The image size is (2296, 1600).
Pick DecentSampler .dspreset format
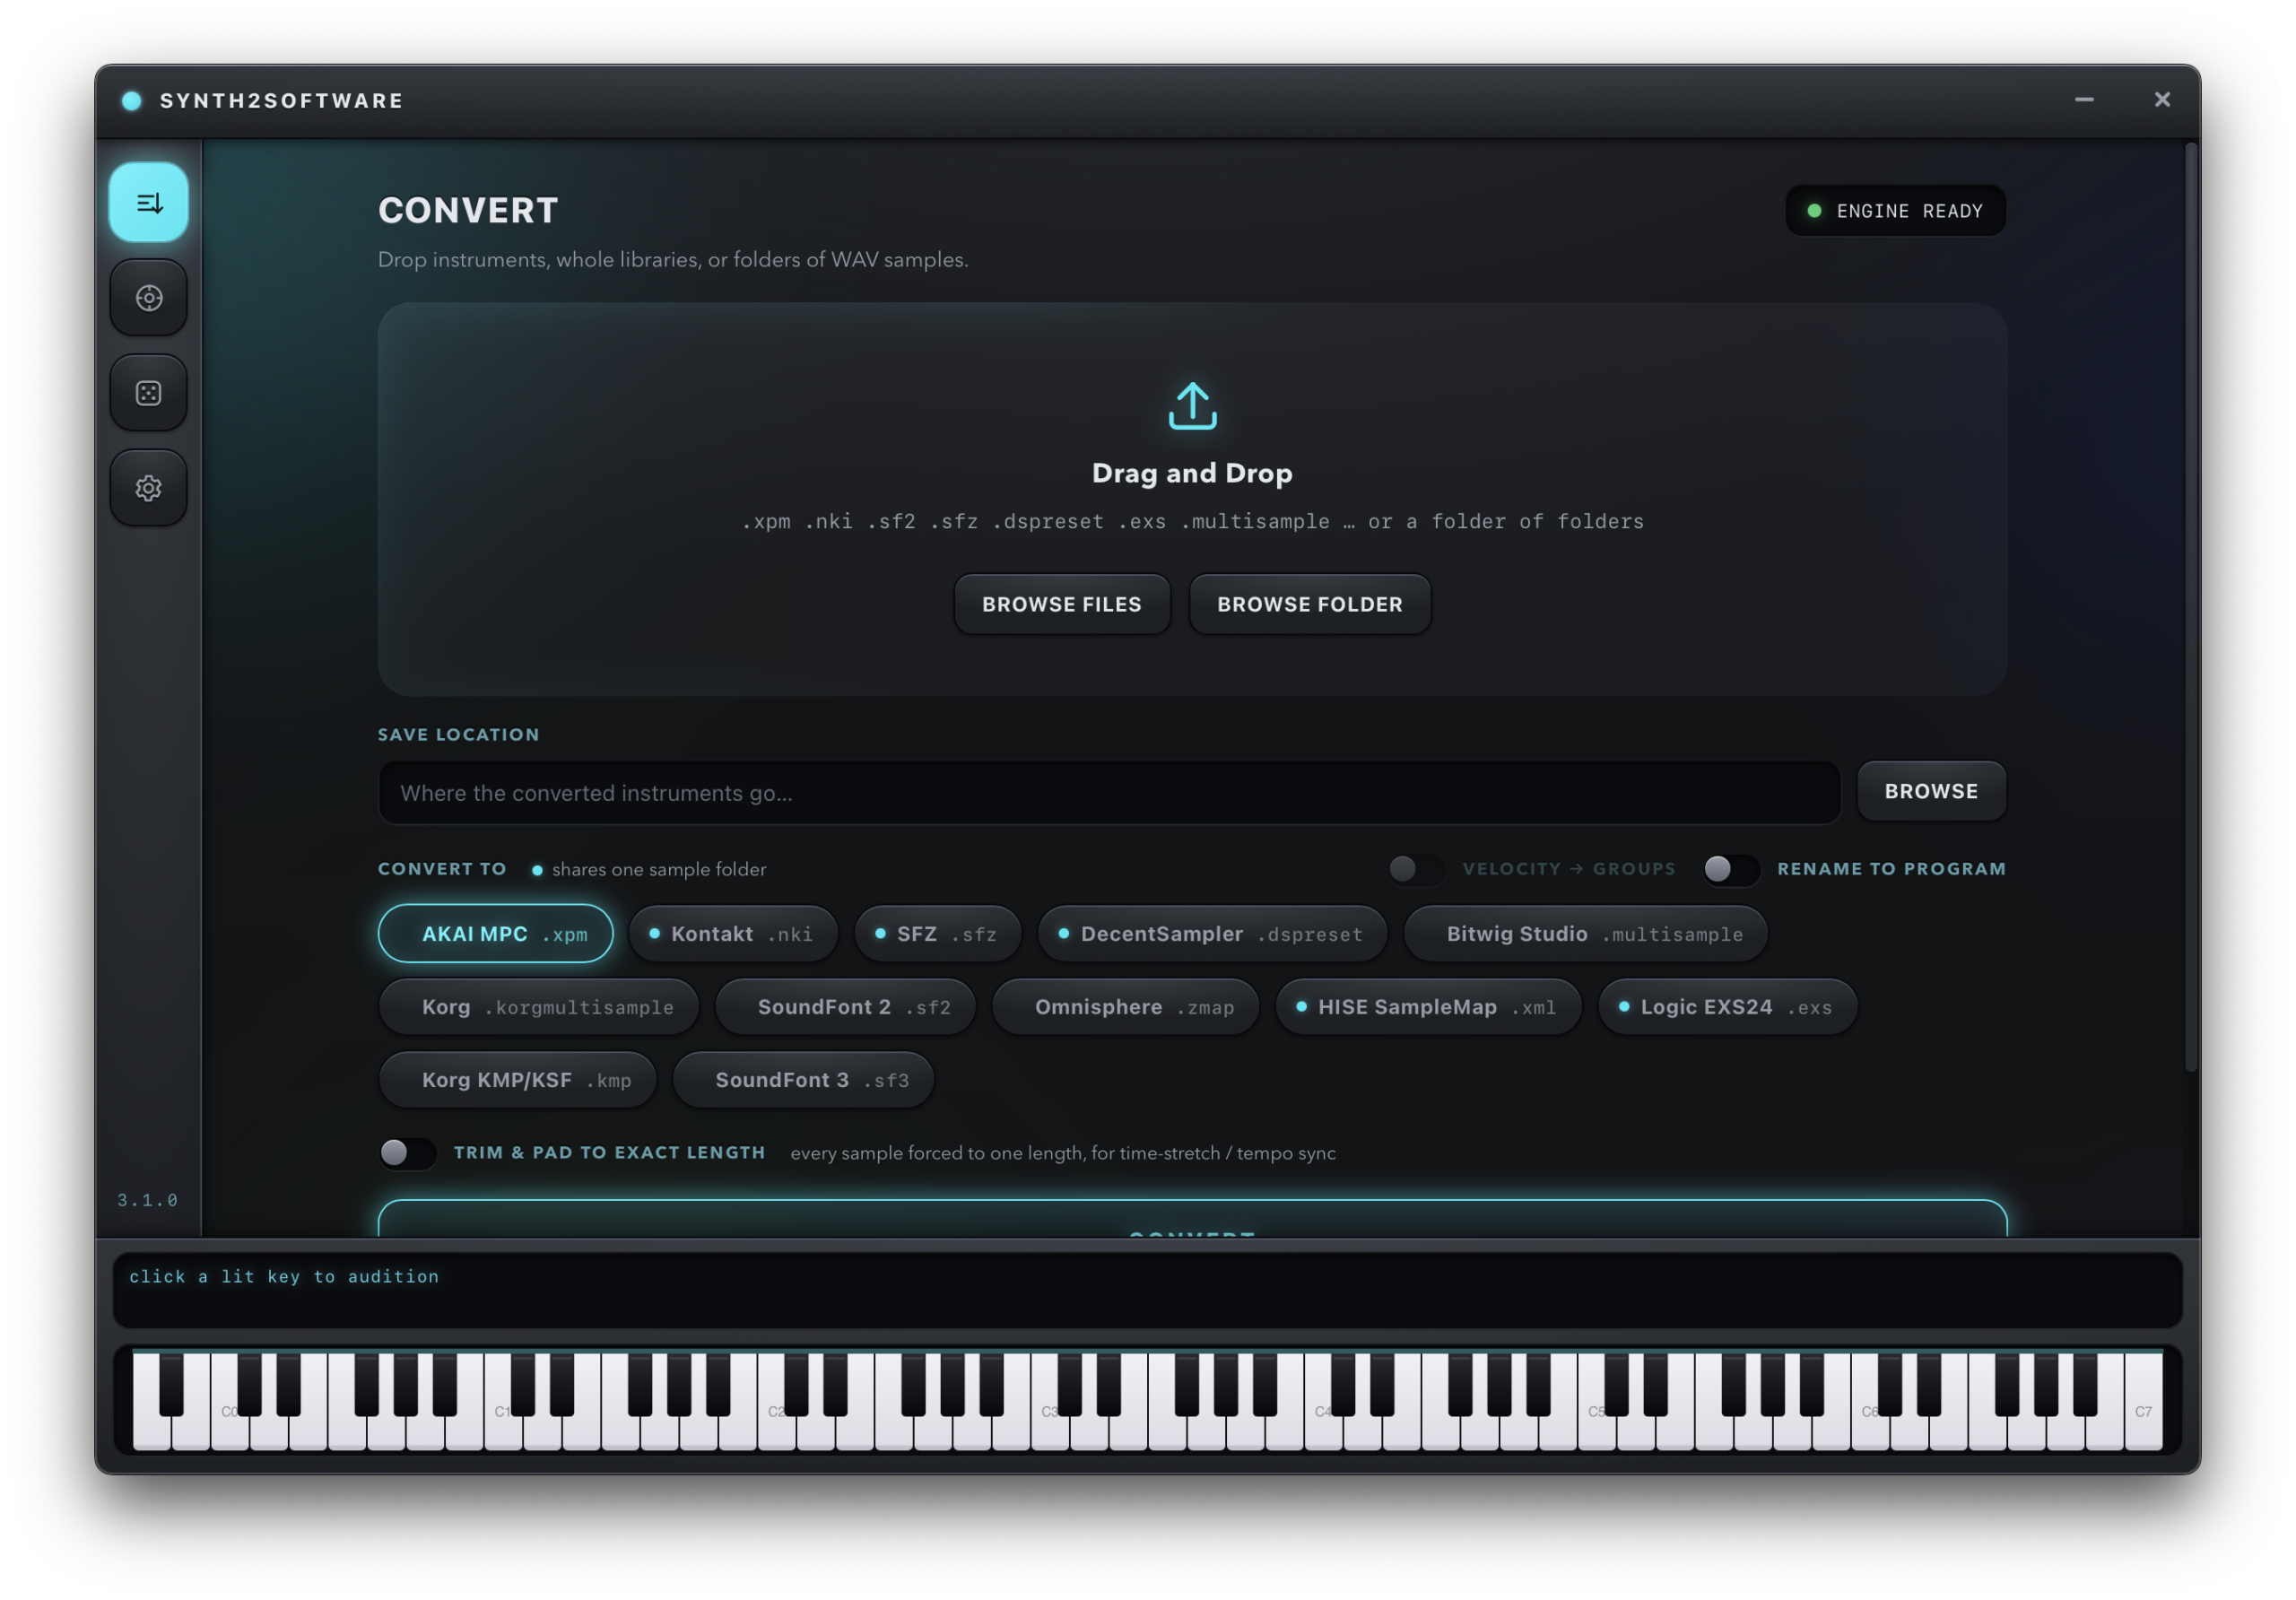pyautogui.click(x=1212, y=934)
